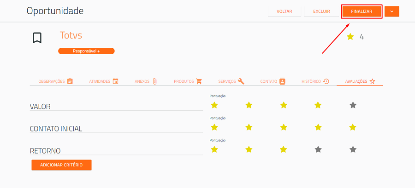The height and width of the screenshot is (188, 415).
Task: Expand the orange chevron dropdown beside Finalizar
Action: (x=391, y=11)
